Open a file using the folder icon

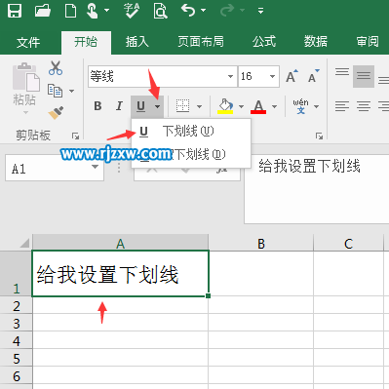[x=43, y=11]
